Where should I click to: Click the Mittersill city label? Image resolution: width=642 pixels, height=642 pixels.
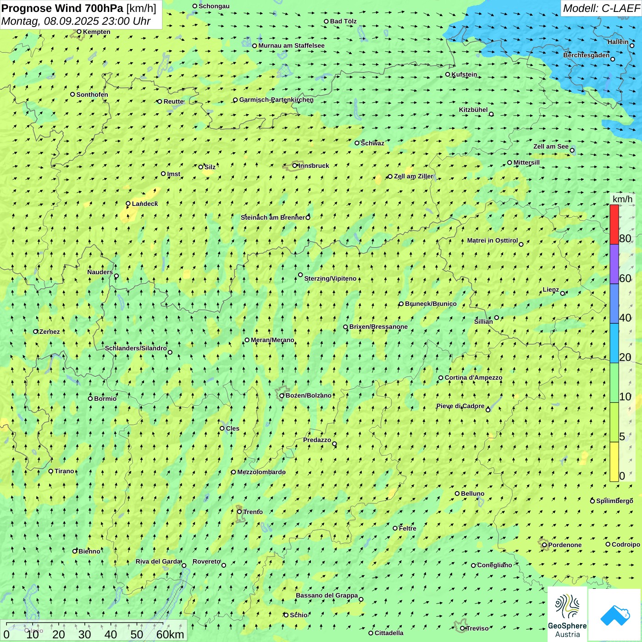526,162
